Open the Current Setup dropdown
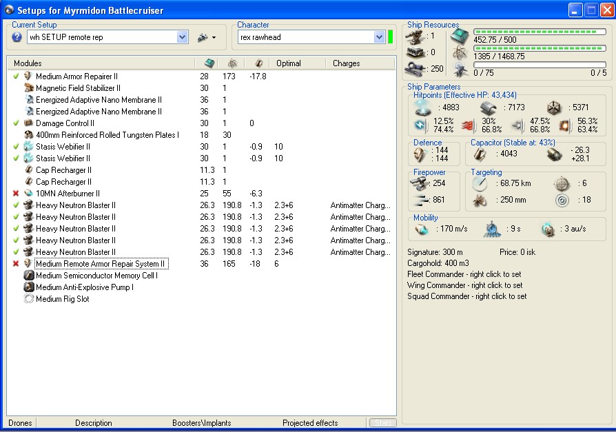 182,37
